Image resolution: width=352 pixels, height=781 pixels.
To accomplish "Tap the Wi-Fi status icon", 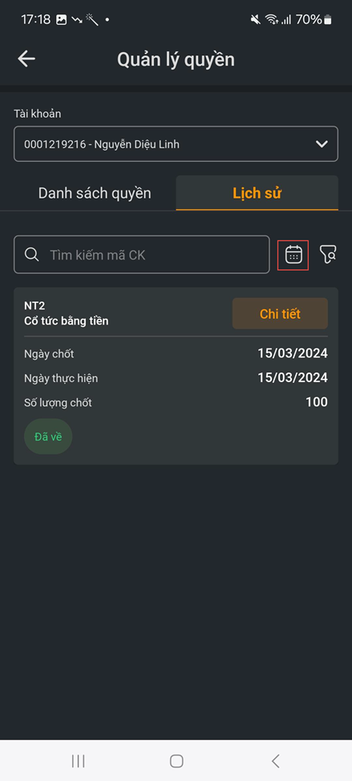I will pyautogui.click(x=271, y=19).
